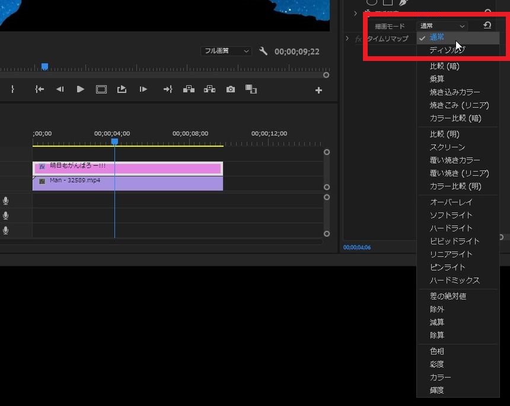Image resolution: width=510 pixels, height=406 pixels.
Task: Click the Go to In point icon
Action: point(39,89)
